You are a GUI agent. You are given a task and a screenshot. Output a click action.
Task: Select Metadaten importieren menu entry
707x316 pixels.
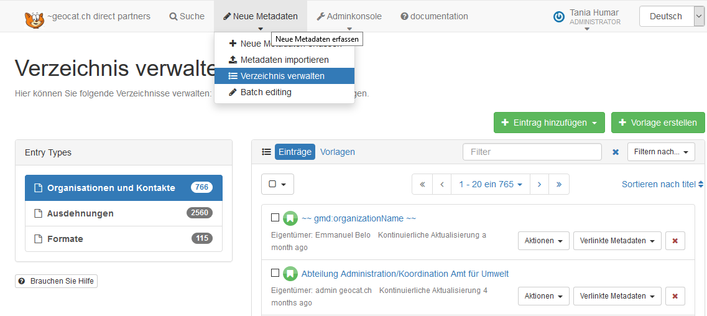tap(285, 60)
